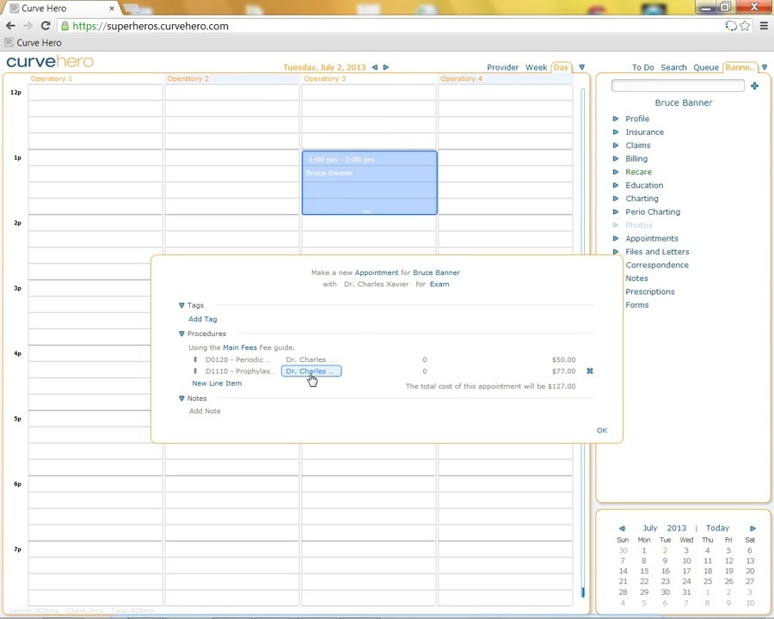Show next month in mini calendar

click(x=752, y=528)
